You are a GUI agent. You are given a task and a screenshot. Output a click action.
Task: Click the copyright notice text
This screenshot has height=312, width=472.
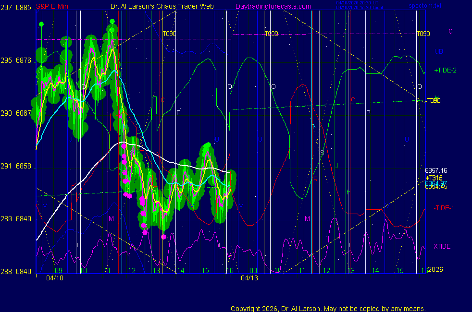328,309
